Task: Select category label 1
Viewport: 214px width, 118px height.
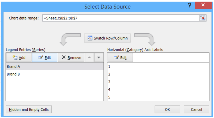Action: click(158, 66)
